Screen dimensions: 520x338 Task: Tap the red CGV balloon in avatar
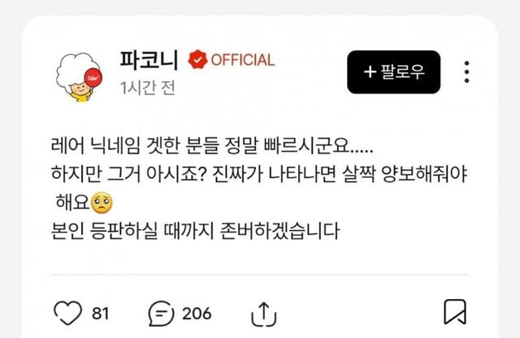coord(93,78)
